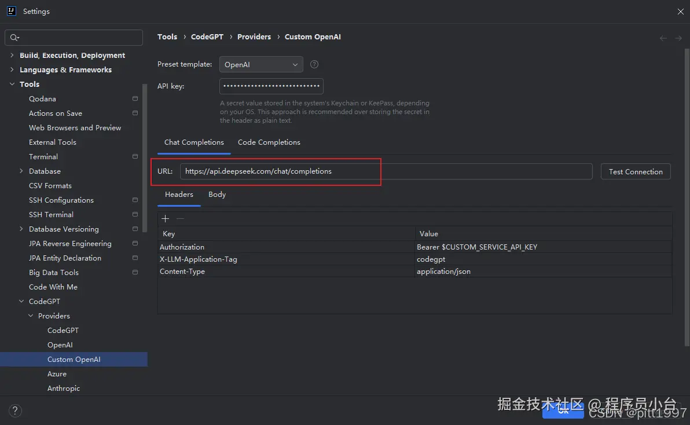Switch to Chat Completions tab
Viewport: 690px width, 425px height.
pyautogui.click(x=194, y=142)
